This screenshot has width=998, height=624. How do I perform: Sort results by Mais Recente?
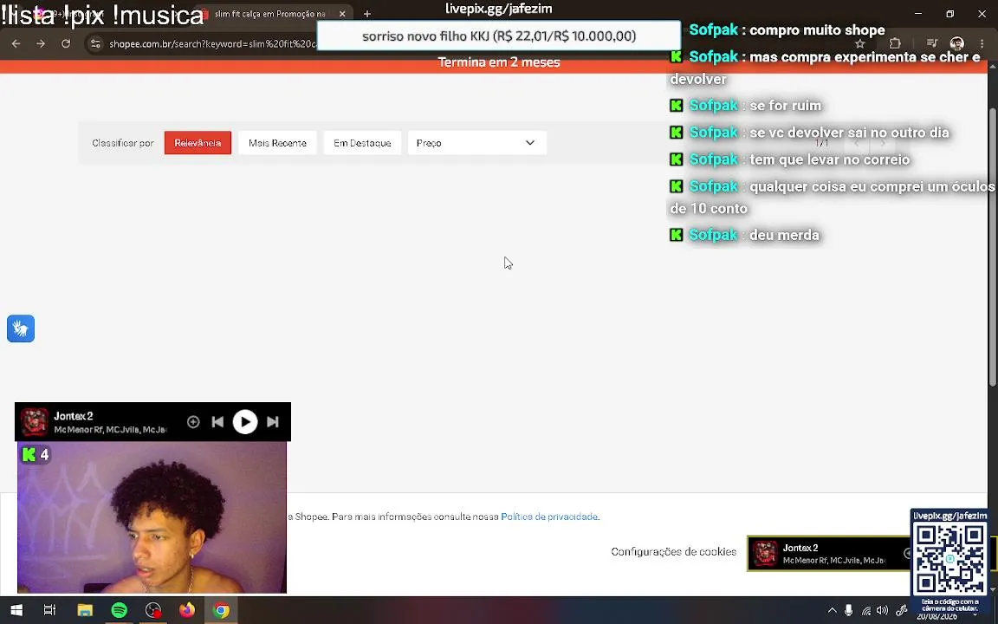pos(277,143)
